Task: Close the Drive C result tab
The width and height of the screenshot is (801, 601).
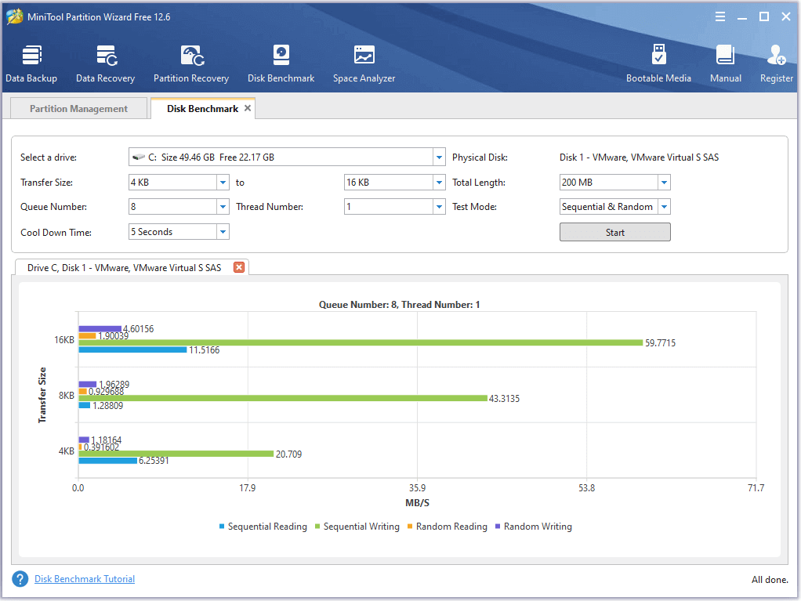Action: click(239, 267)
